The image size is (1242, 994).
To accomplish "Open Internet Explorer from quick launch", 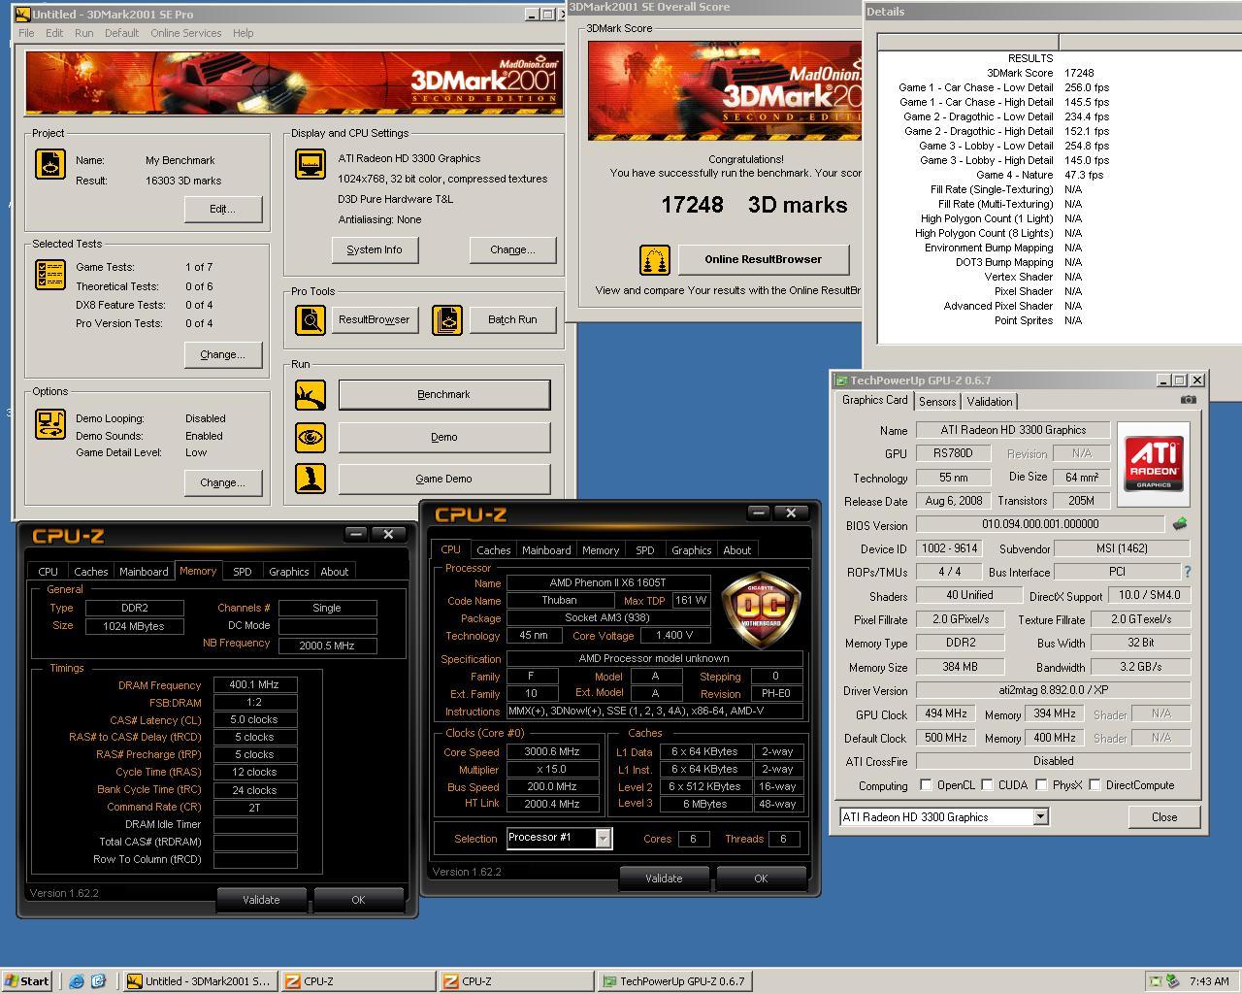I will coord(77,981).
